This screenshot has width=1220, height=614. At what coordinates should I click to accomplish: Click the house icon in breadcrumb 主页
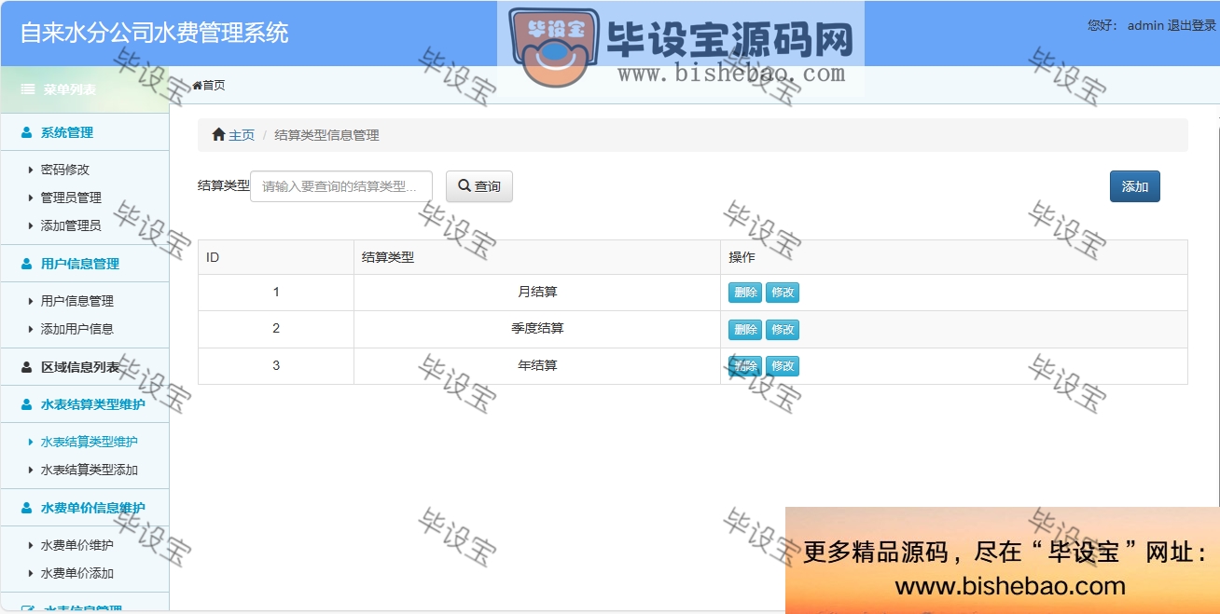click(219, 135)
